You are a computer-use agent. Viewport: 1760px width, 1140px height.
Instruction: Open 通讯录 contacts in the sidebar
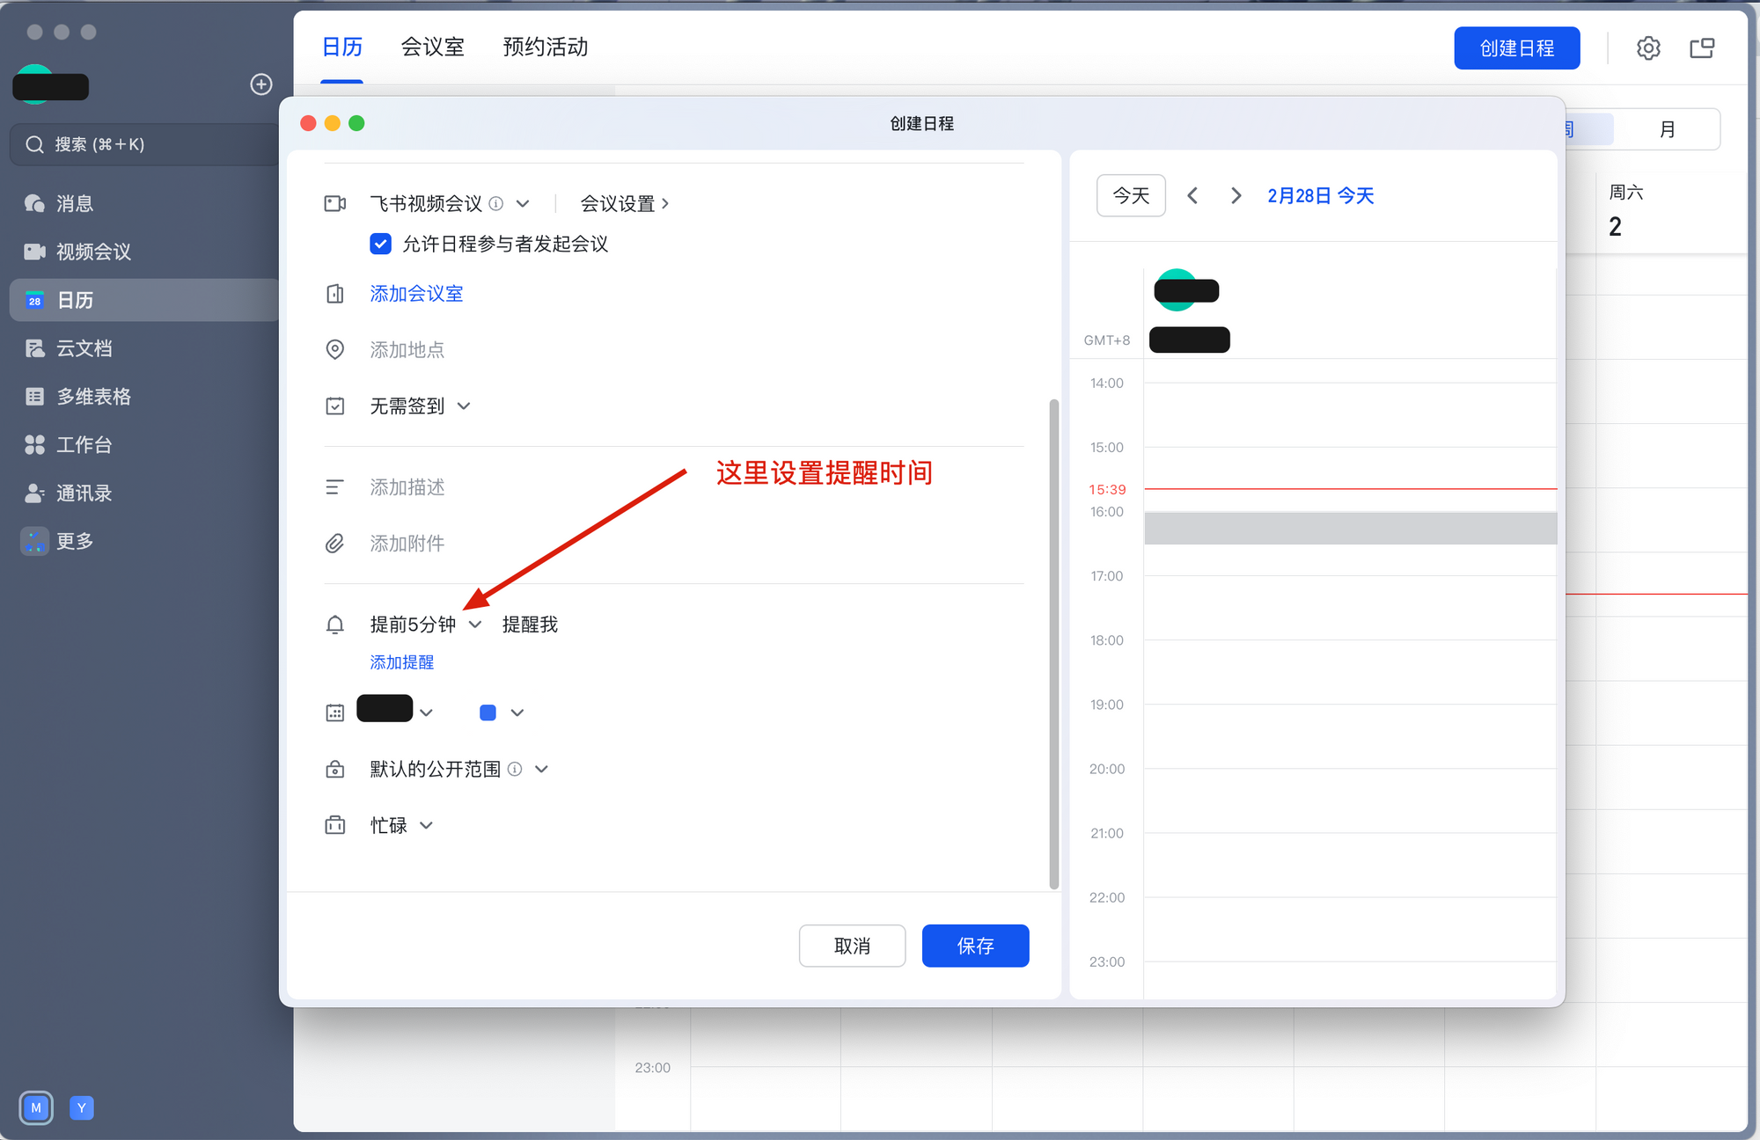coord(84,493)
